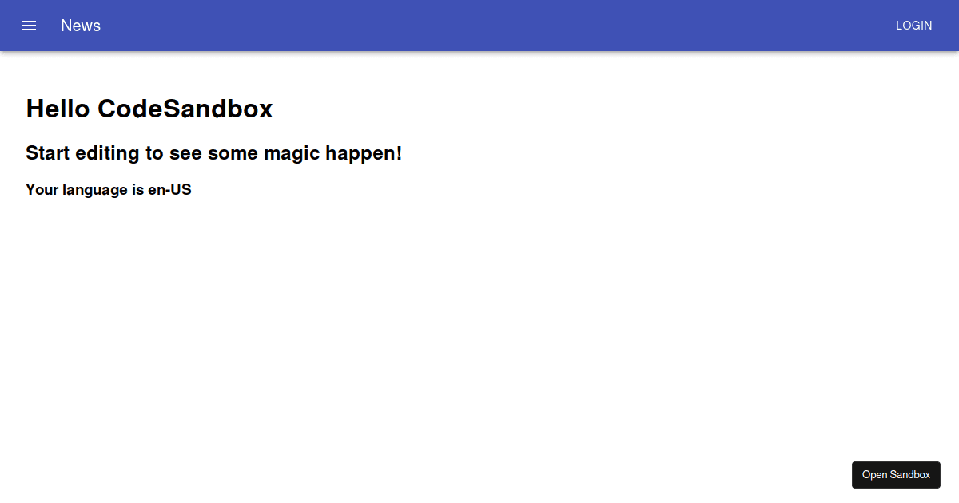Click the word see in the subheading
Image resolution: width=959 pixels, height=503 pixels.
[x=185, y=153]
